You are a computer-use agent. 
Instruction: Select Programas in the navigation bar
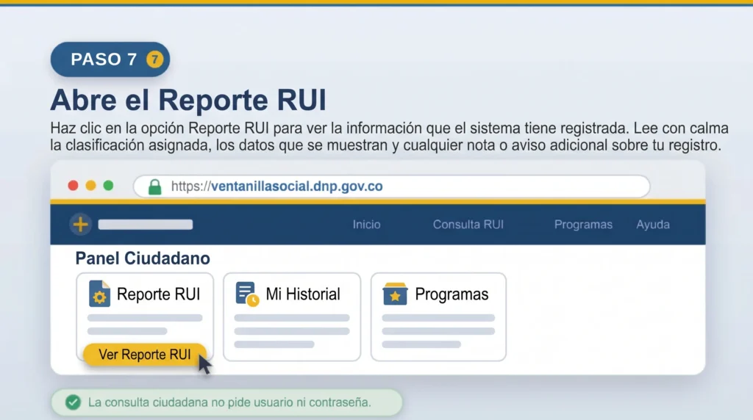tap(583, 225)
